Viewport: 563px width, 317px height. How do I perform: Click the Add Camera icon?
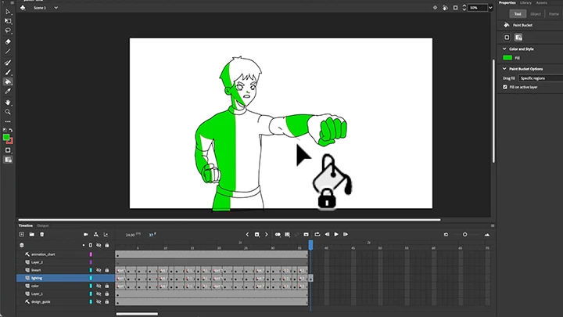86,234
